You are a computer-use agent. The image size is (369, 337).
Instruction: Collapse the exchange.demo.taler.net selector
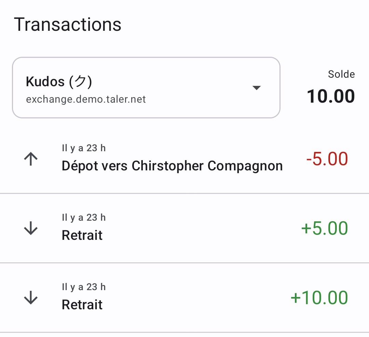tap(256, 88)
